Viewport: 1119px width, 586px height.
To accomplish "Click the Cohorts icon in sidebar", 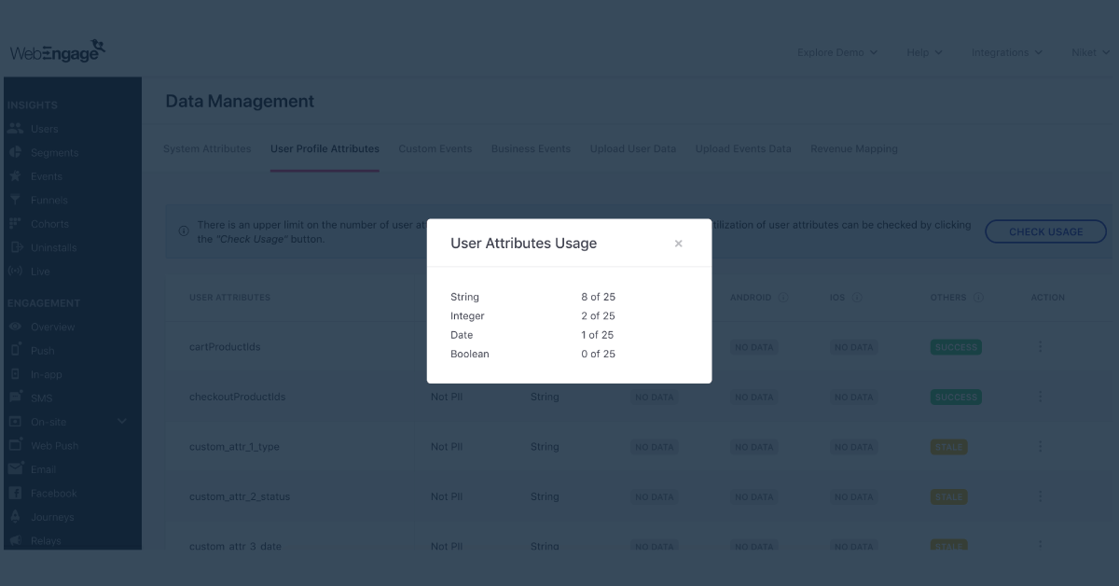I will click(15, 224).
